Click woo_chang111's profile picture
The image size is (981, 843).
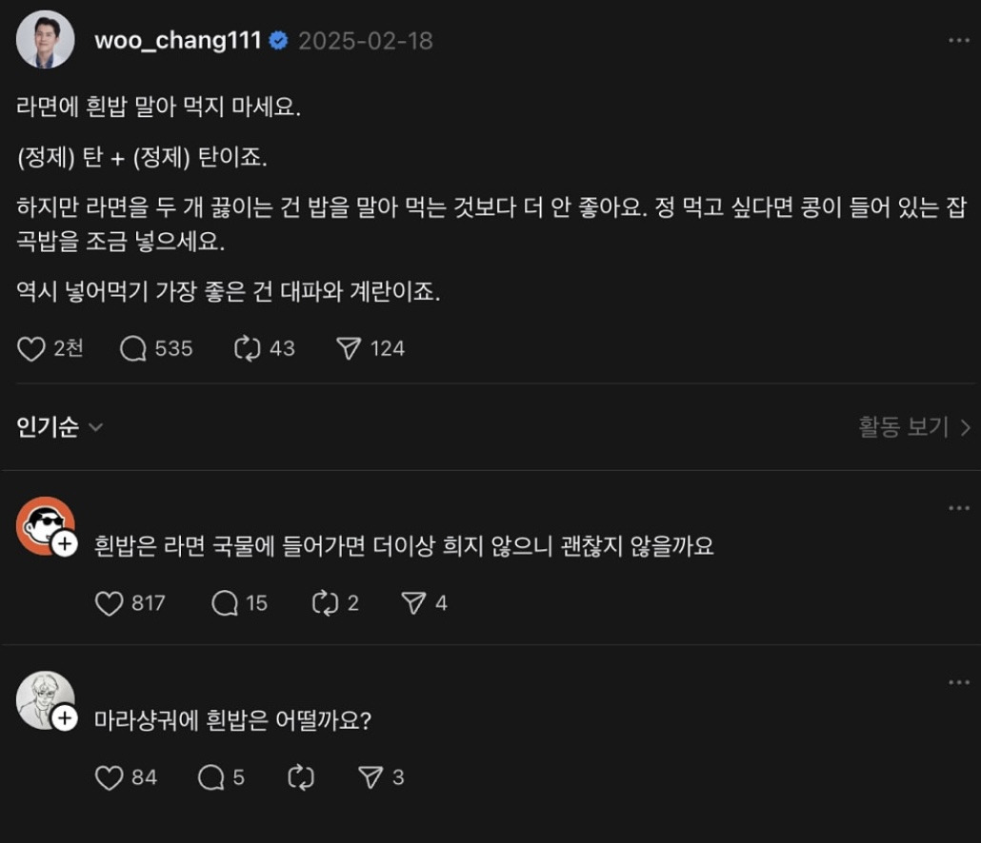tap(45, 40)
